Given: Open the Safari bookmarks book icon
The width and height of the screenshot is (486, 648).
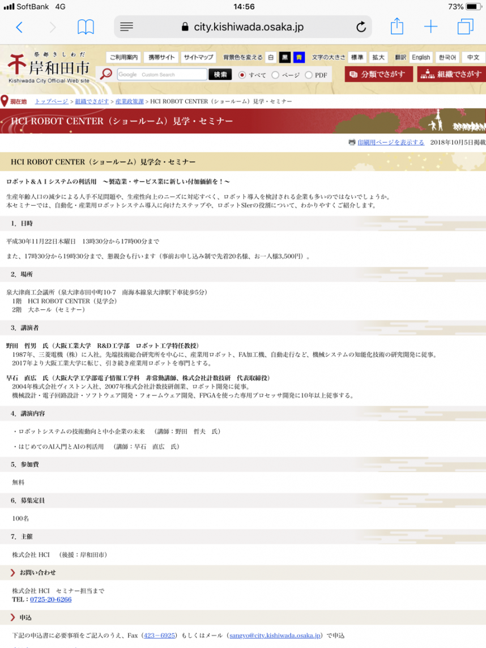Looking at the screenshot, I should click(86, 27).
